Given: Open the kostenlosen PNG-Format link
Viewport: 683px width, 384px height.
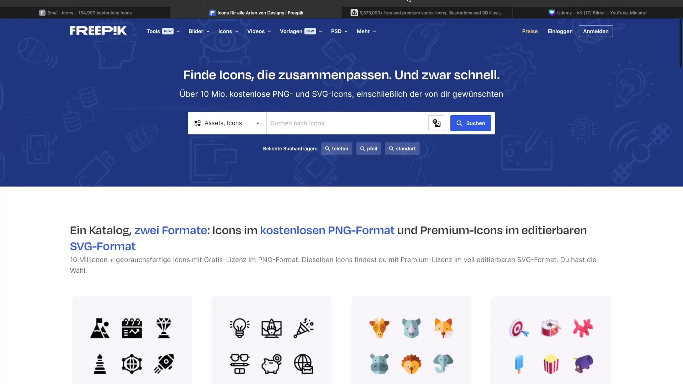Looking at the screenshot, I should (x=327, y=230).
